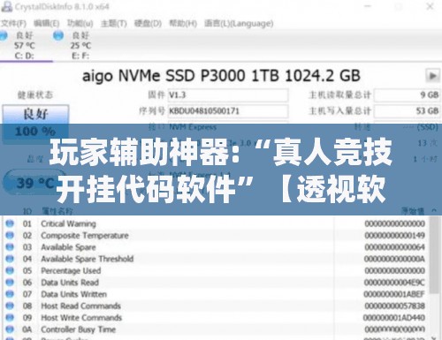Select the Host Read Commands attribute
The image size is (442, 340).
coord(81,306)
